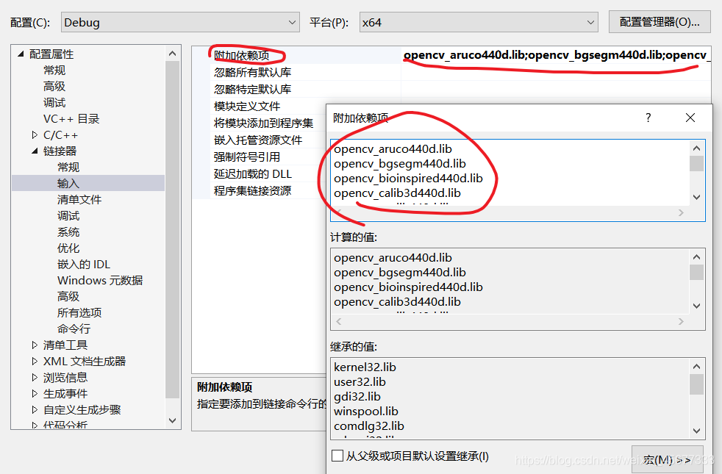Expand the 清单工具 tree node
The image size is (722, 474).
coord(34,344)
